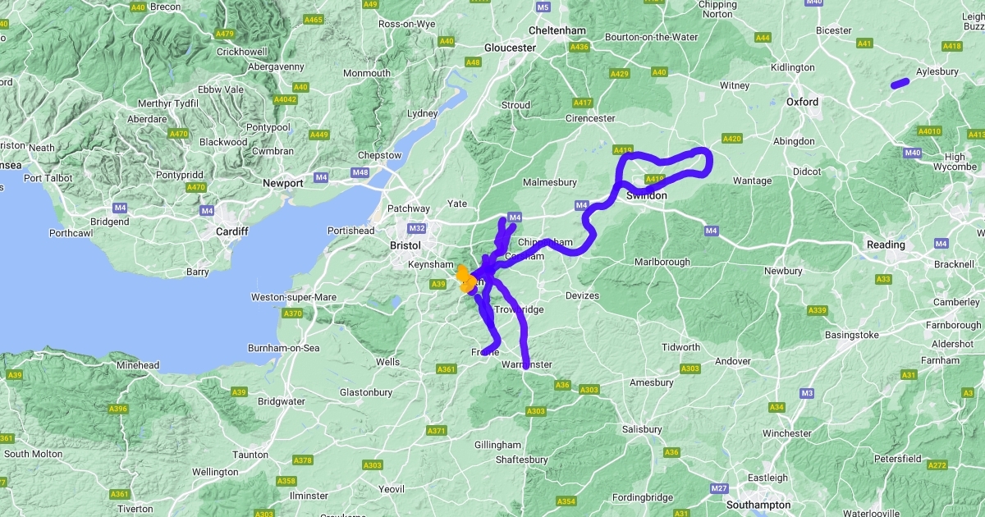The image size is (985, 517).
Task: Select the Weston-super-Mare label
Action: (287, 296)
